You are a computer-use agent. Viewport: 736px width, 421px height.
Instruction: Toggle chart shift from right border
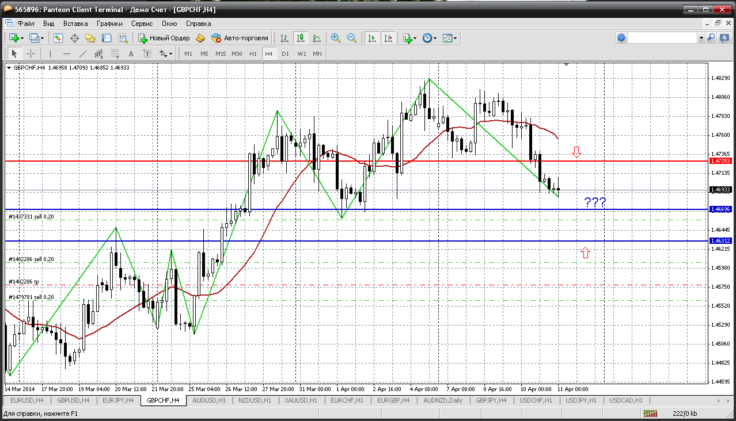pyautogui.click(x=388, y=38)
